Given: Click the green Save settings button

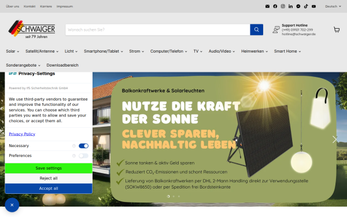Looking at the screenshot, I should tap(49, 168).
